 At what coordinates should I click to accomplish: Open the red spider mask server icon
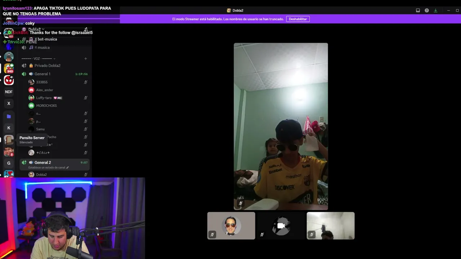click(x=9, y=80)
